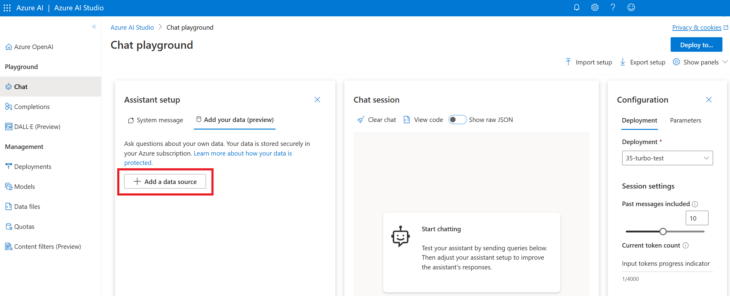Click Add a data source button
Screen dimensions: 730x296
[165, 181]
